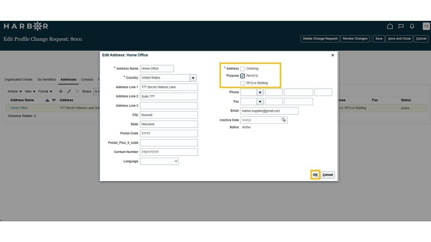Click the Address Name input field

point(157,69)
